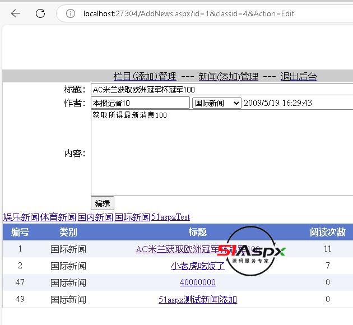The width and height of the screenshot is (353, 325).
Task: Click the 阅读次数 column header
Action: tap(328, 232)
